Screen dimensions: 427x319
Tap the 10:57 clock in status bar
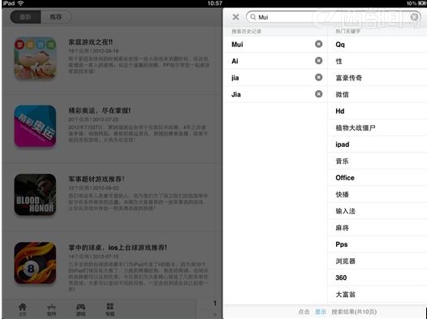(214, 3)
